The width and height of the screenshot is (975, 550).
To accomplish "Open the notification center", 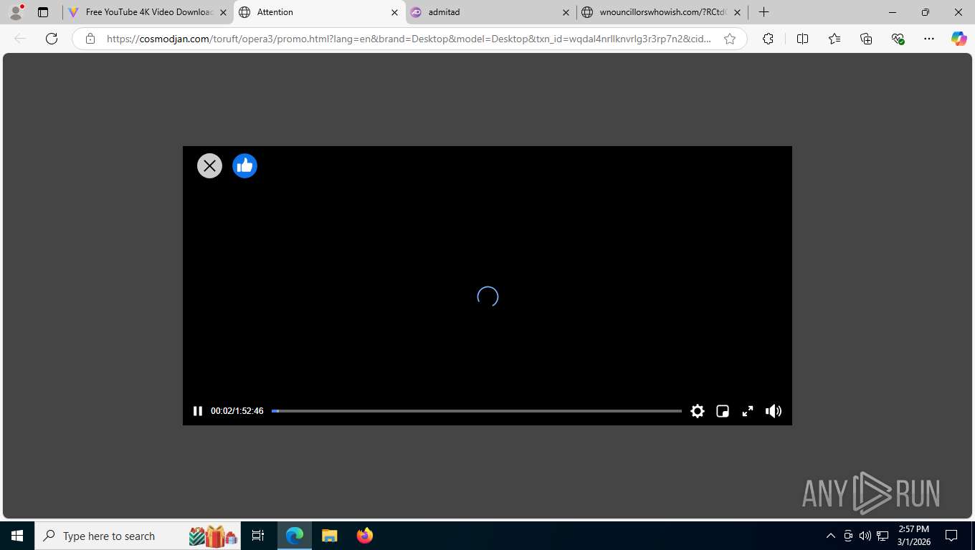I will [x=951, y=536].
